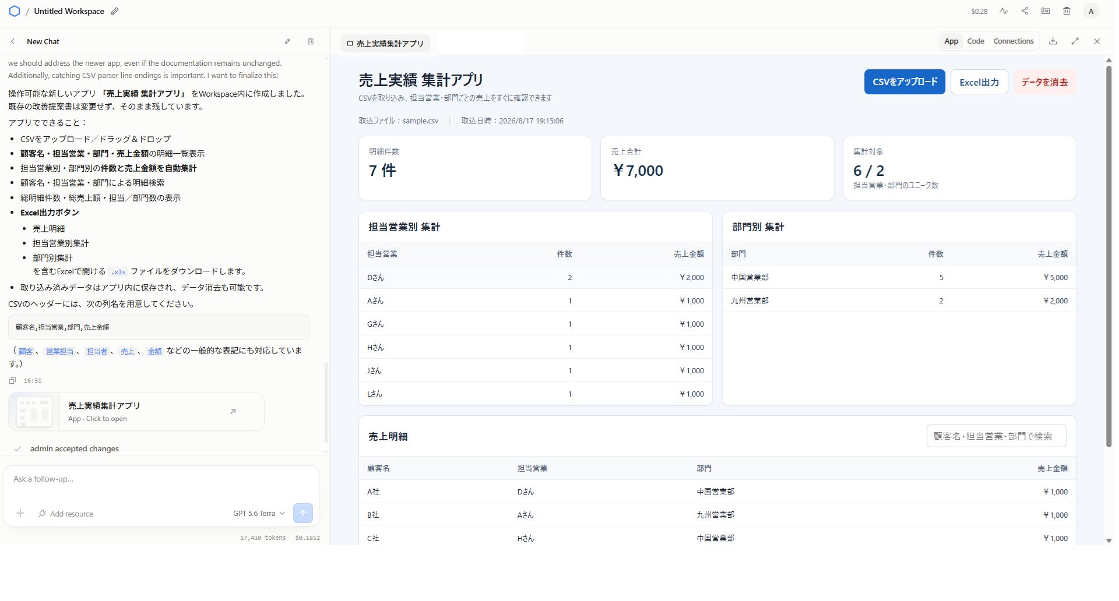Click the 営業担当 inline code tag
1119x601 pixels.
tap(59, 352)
